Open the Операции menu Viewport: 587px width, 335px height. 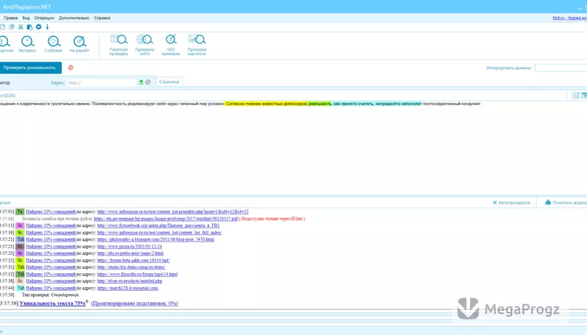coord(44,18)
